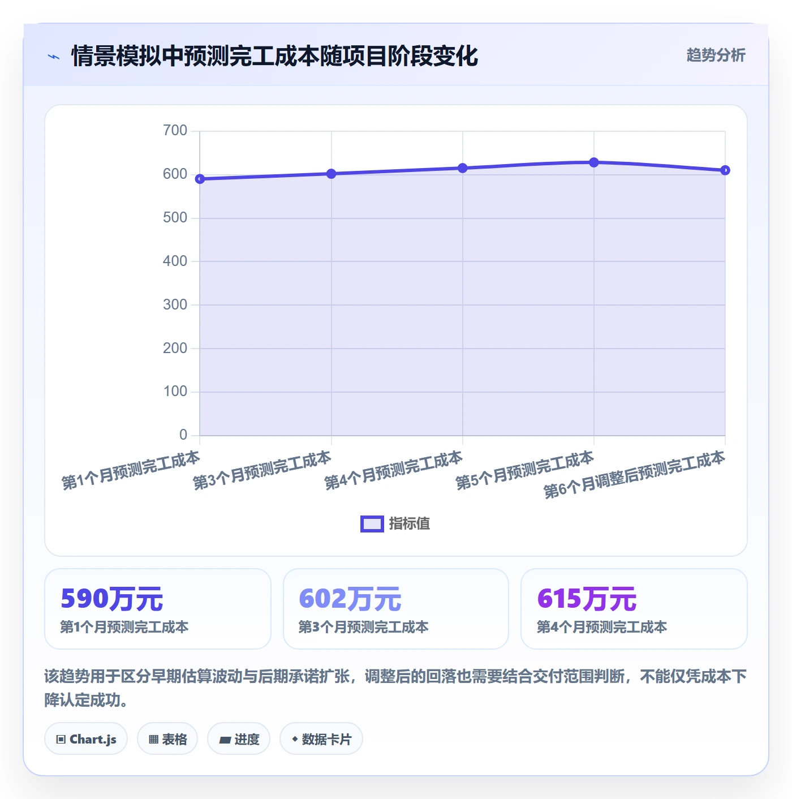Click the grid icon in the 表格 chip
Image resolution: width=792 pixels, height=799 pixels.
tap(153, 739)
